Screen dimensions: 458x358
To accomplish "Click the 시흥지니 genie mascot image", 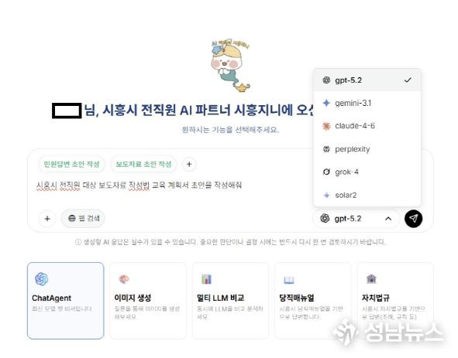I will [x=230, y=65].
